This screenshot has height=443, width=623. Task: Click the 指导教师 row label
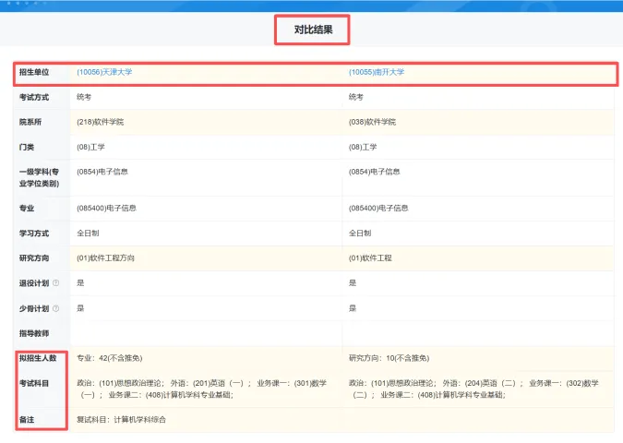34,333
